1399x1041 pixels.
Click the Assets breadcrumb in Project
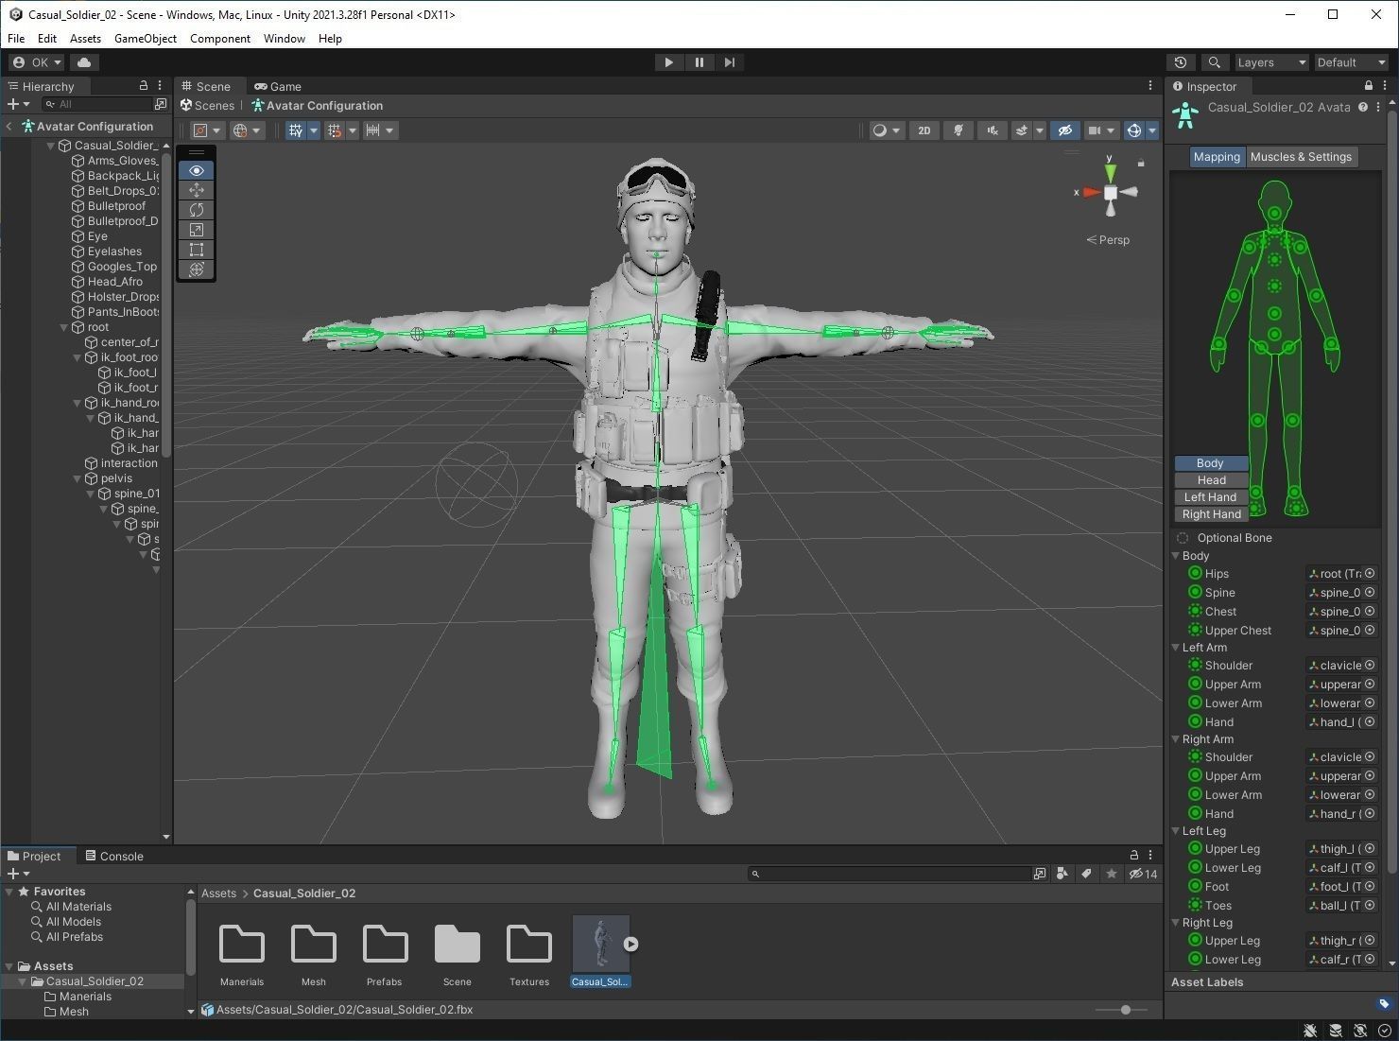218,894
